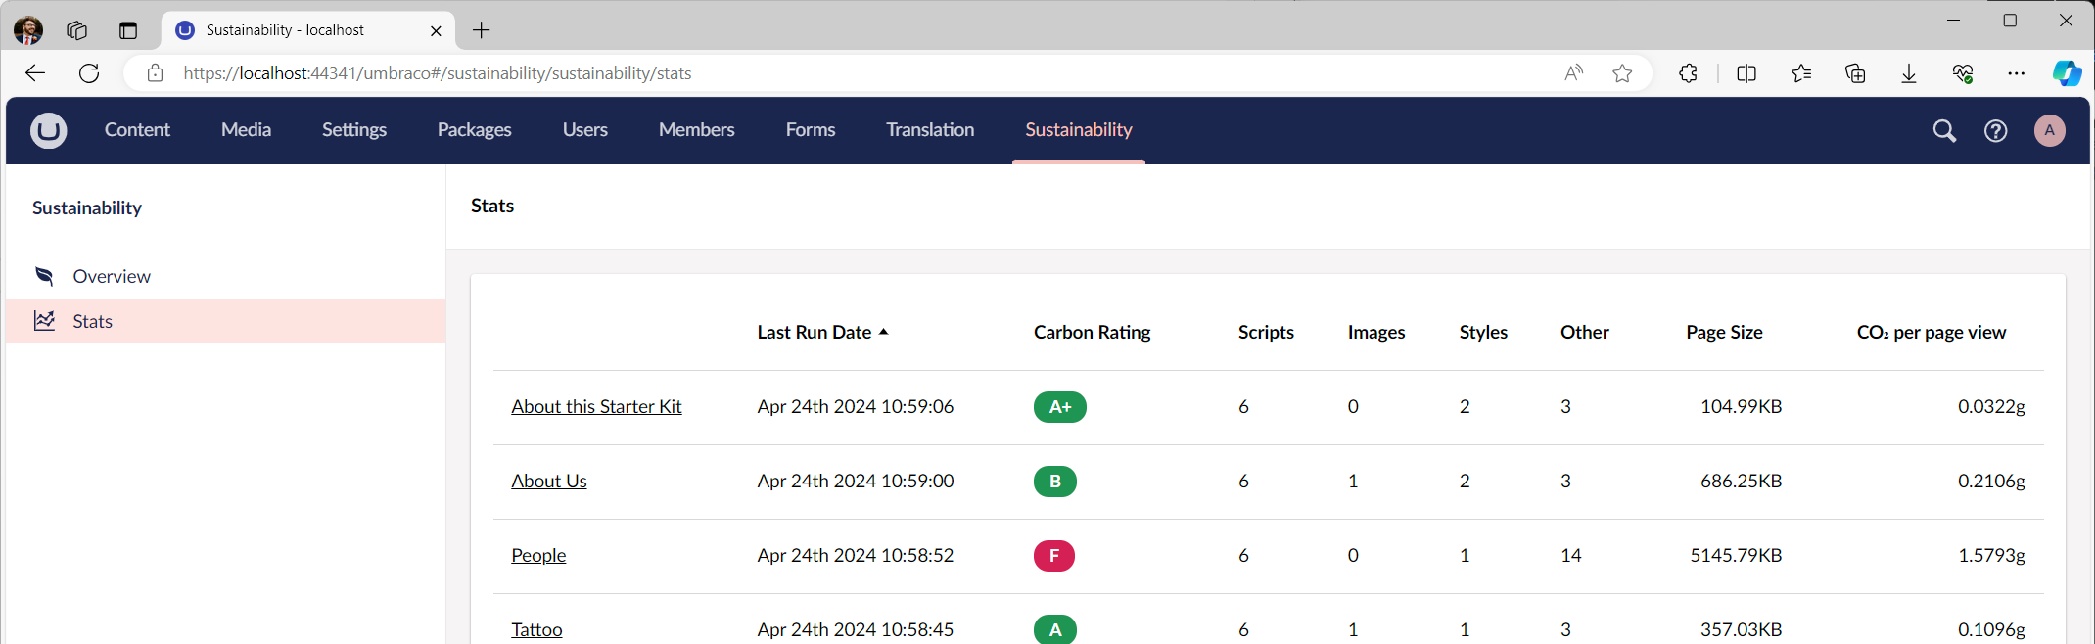2095x644 pixels.
Task: Open browser extensions puzzle icon
Action: [x=1688, y=73]
